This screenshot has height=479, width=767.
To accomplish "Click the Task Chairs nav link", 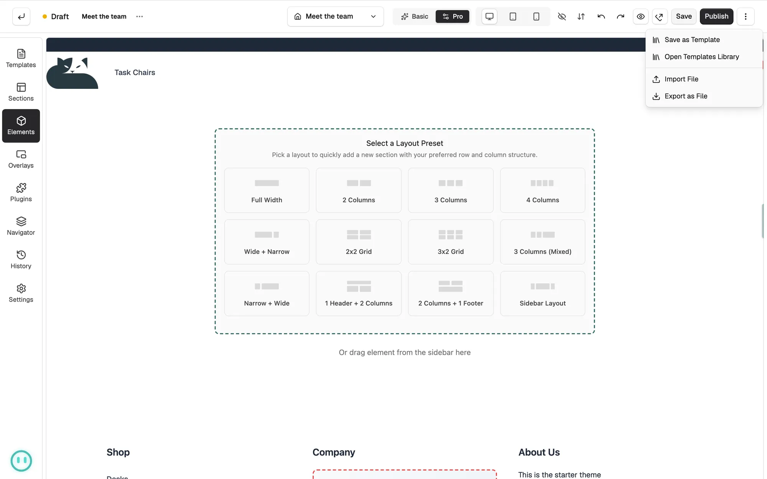I will 135,73.
